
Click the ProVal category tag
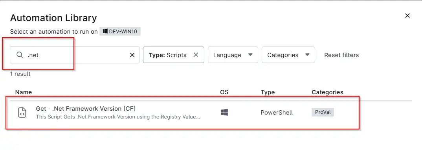click(x=323, y=112)
